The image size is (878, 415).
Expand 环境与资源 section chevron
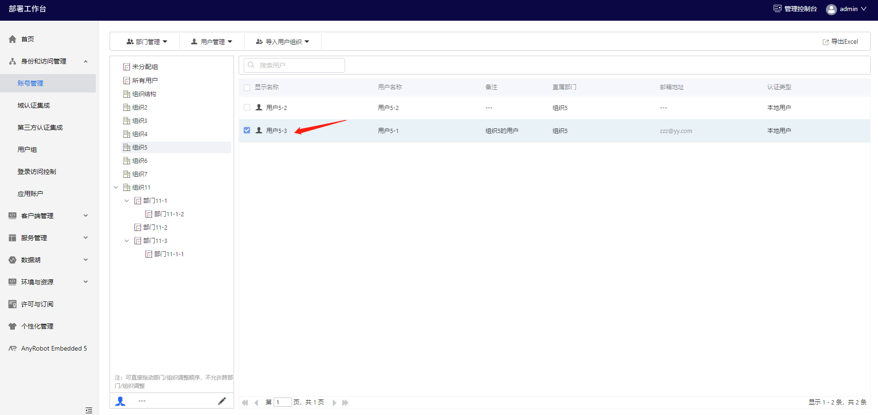[x=86, y=282]
